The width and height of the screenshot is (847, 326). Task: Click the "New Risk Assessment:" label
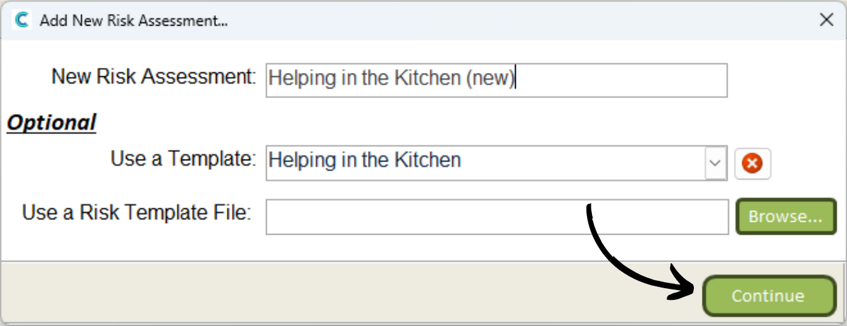coord(154,77)
